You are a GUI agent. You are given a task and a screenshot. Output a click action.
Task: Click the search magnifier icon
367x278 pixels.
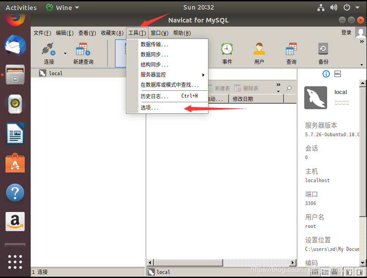coord(289,89)
